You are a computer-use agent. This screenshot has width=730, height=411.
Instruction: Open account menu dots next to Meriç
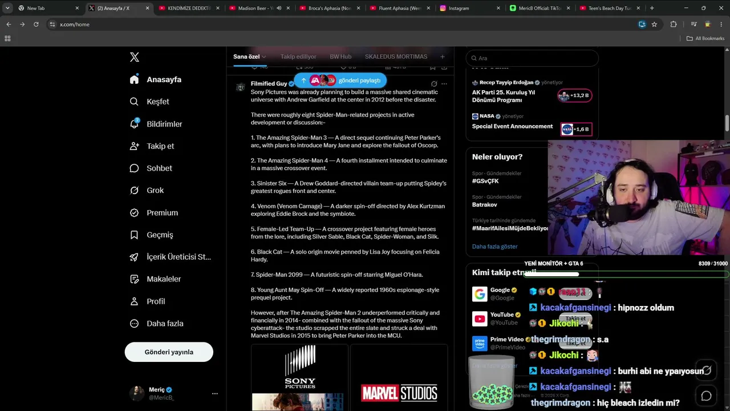(x=215, y=393)
